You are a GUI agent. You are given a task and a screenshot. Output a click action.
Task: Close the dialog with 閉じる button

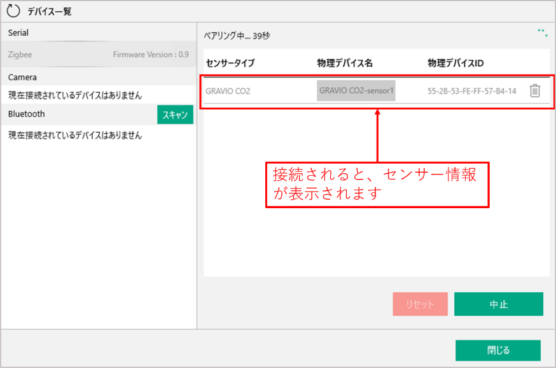pyautogui.click(x=498, y=351)
